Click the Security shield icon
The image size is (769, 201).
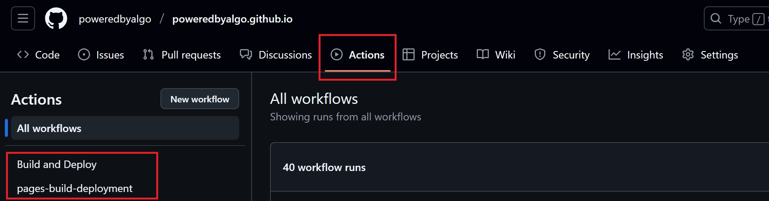click(540, 55)
